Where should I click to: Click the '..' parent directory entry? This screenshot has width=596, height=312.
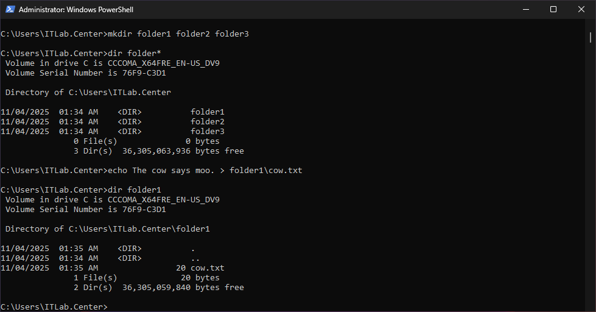(x=195, y=258)
